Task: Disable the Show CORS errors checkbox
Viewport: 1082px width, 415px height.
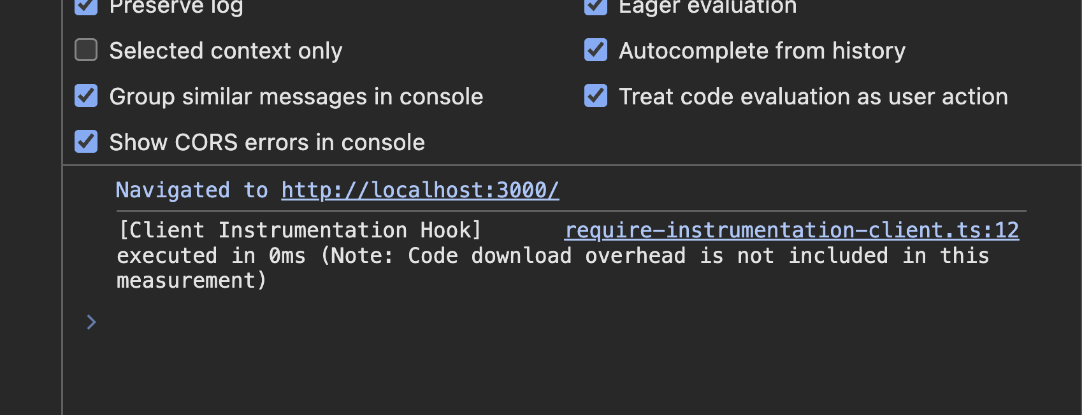Action: (x=86, y=141)
